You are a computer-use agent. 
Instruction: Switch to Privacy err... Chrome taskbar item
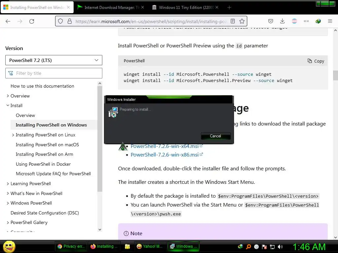tap(71, 246)
